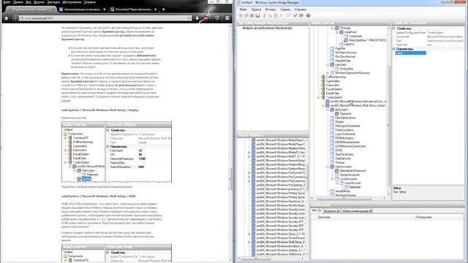The width and height of the screenshot is (468, 263).
Task: Expand the WindowsDeploymentServices node
Action: (328, 73)
